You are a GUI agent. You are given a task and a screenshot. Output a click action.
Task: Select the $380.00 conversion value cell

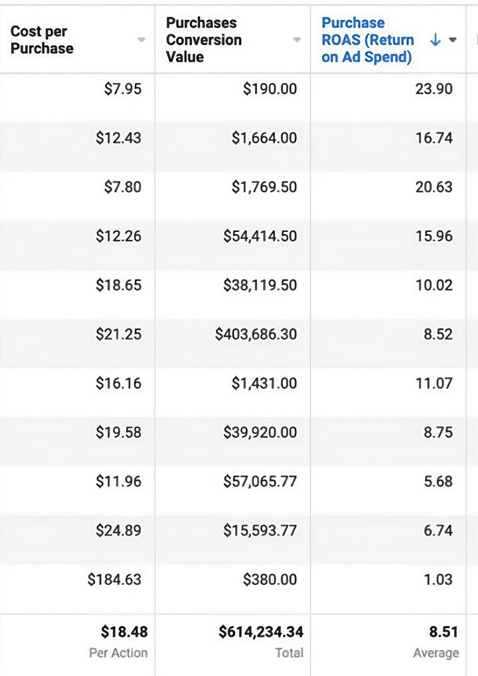[270, 580]
